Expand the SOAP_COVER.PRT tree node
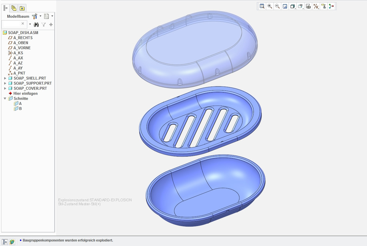This screenshot has width=367, height=246. pos(5,88)
